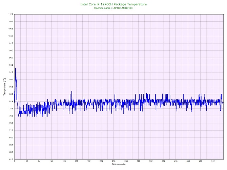Click the 73.8 value on the temperature axis
Image resolution: width=227 pixels, height=170 pixels.
pos(11,123)
